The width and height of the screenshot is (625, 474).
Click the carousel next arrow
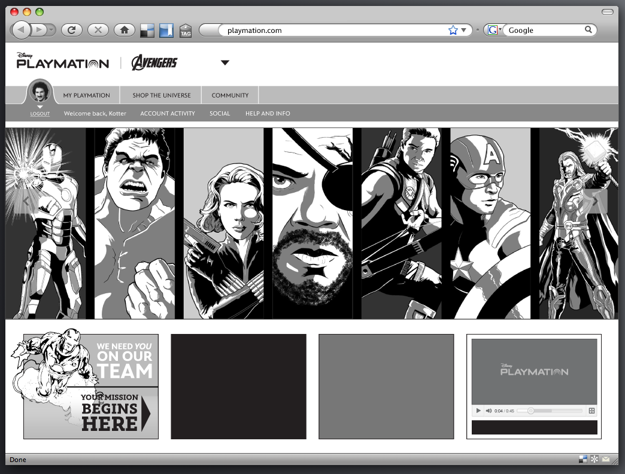click(596, 201)
